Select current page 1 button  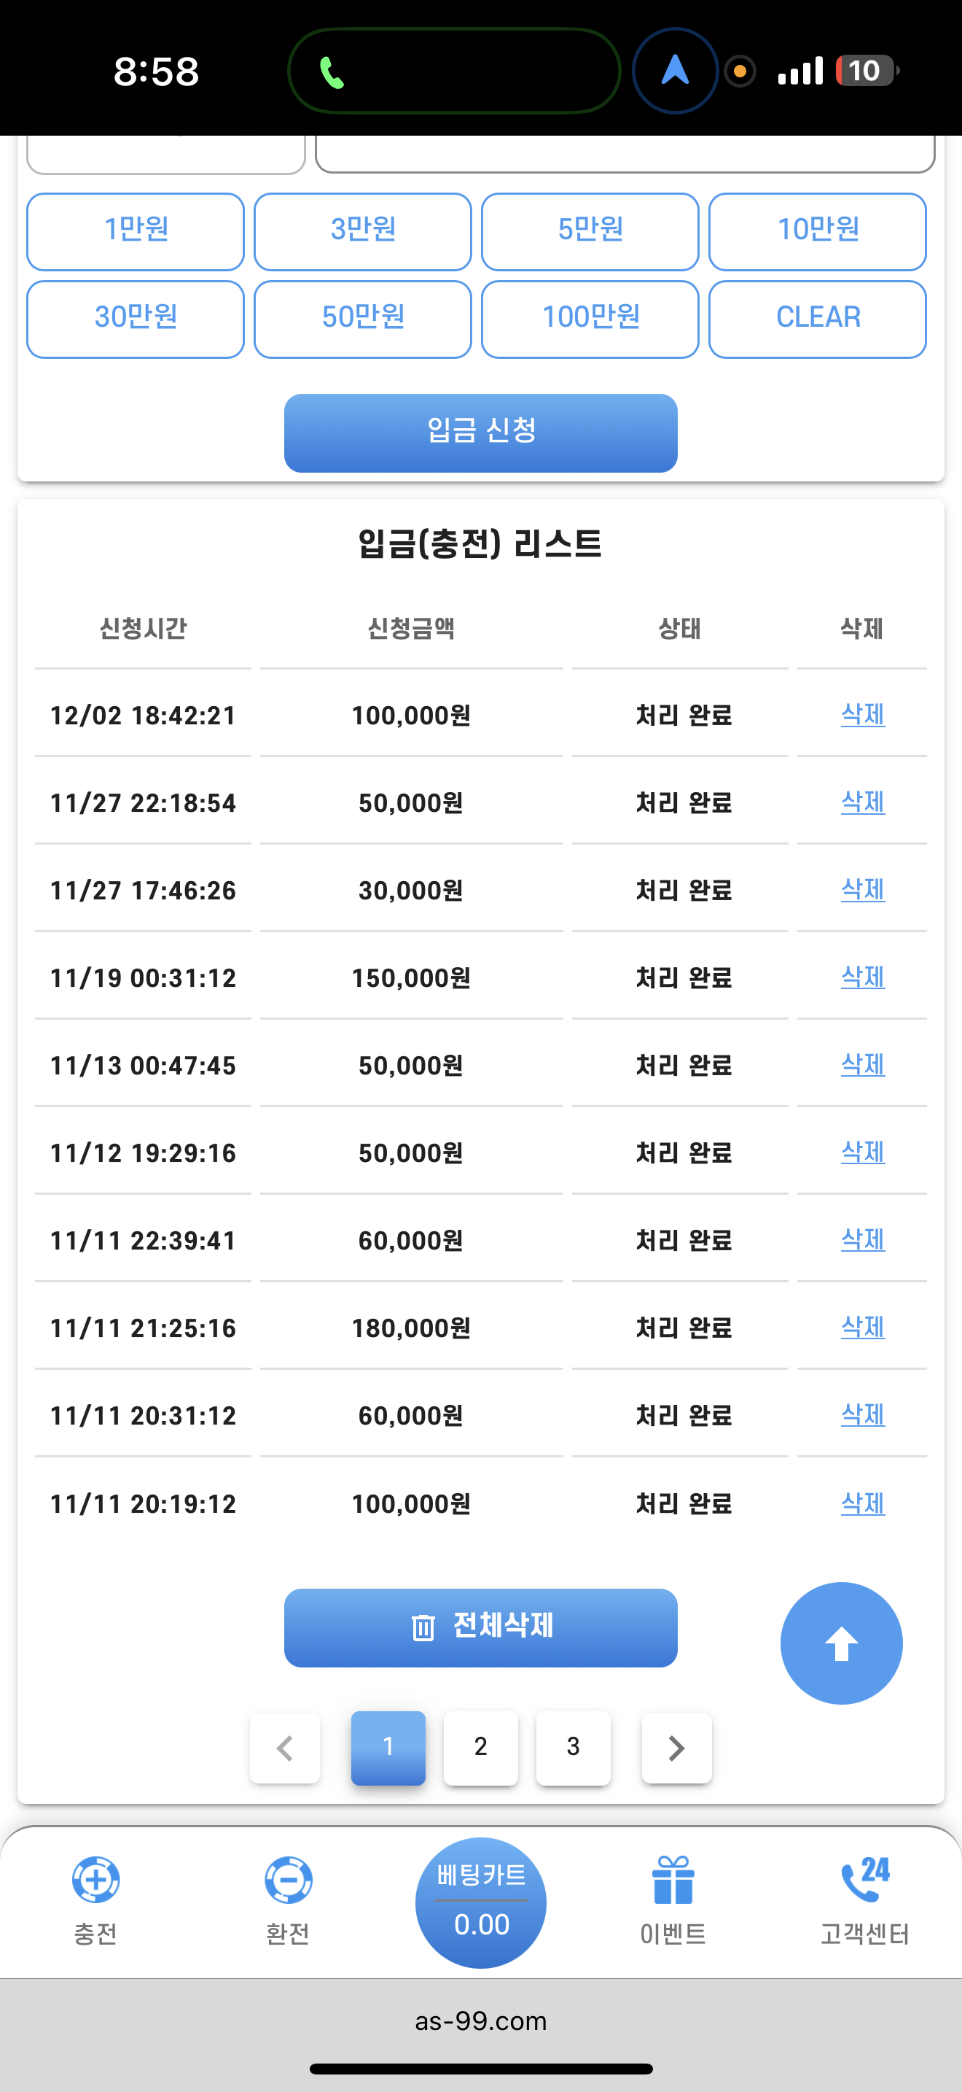tap(388, 1748)
